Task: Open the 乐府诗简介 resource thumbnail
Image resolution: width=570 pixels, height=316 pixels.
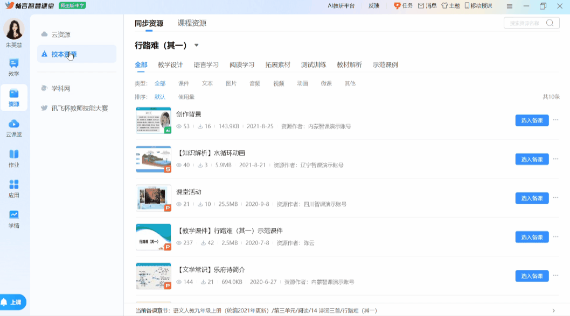Action: [x=153, y=276]
